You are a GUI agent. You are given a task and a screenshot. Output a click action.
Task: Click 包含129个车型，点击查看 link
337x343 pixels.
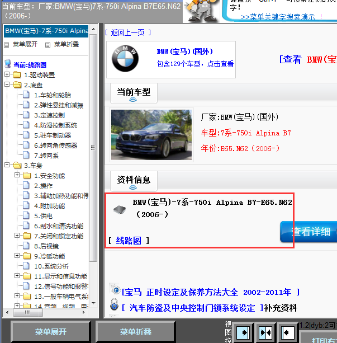[195, 64]
